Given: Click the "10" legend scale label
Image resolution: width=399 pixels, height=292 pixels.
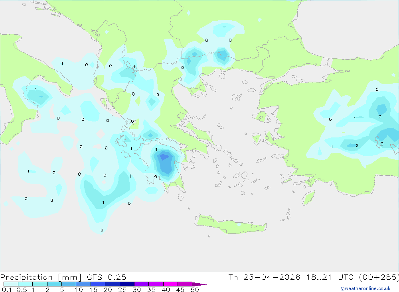Looking at the screenshot, I should 79,290.
